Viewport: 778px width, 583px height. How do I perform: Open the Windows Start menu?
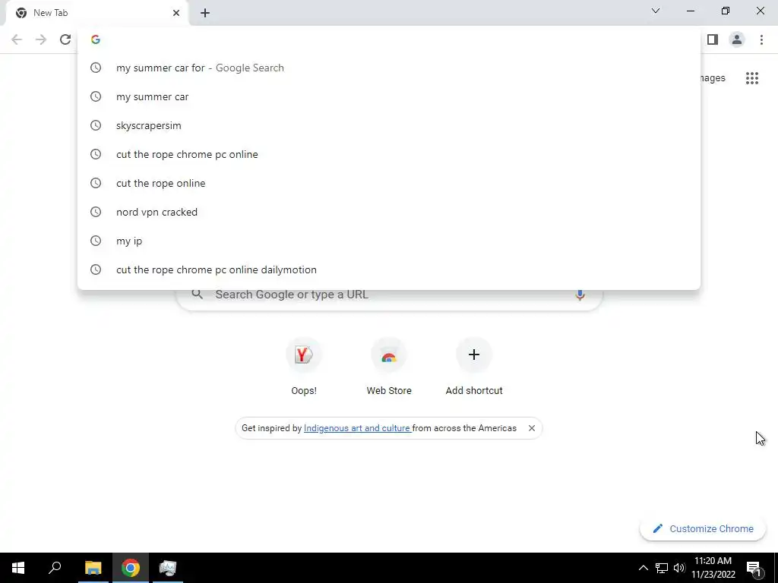click(x=18, y=568)
